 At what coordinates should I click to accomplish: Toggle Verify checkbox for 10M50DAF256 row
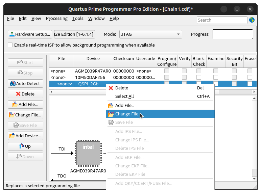point(184,77)
